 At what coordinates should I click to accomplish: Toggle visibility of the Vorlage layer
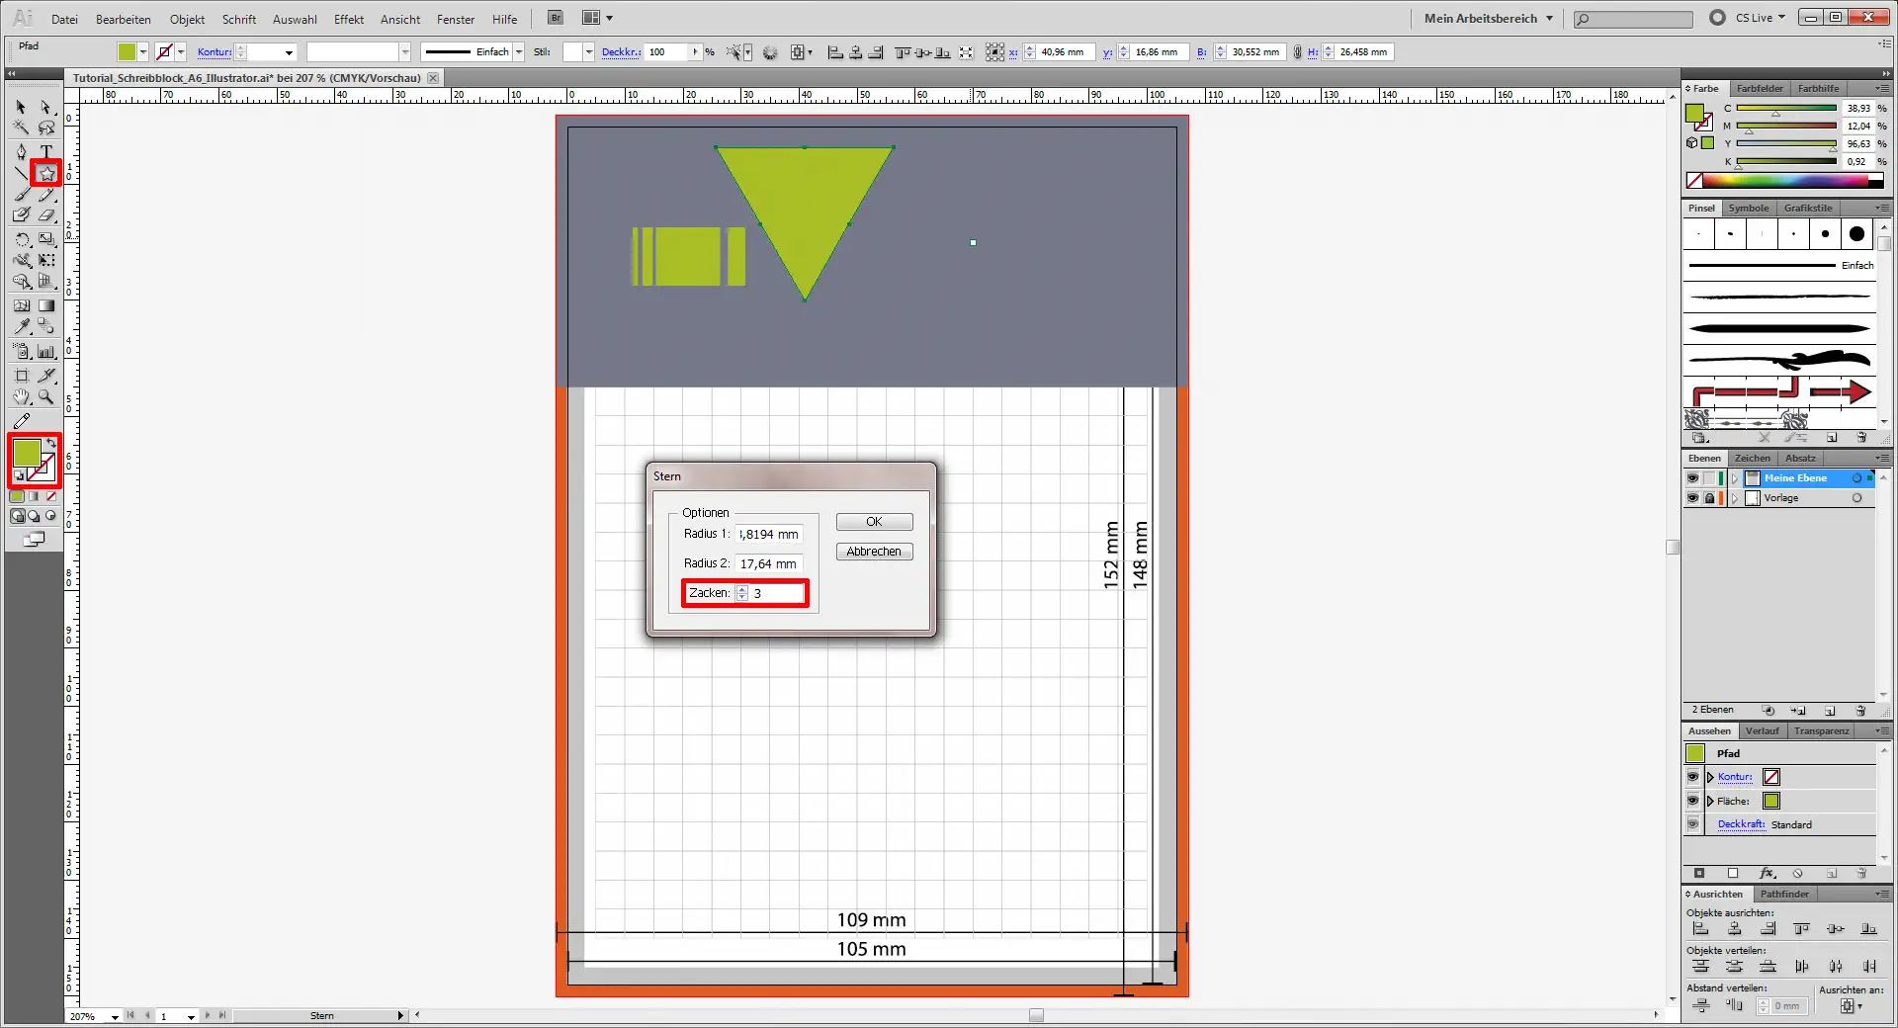[1693, 498]
